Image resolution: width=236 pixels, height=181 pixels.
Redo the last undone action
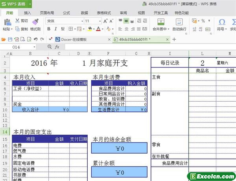coord(42,39)
